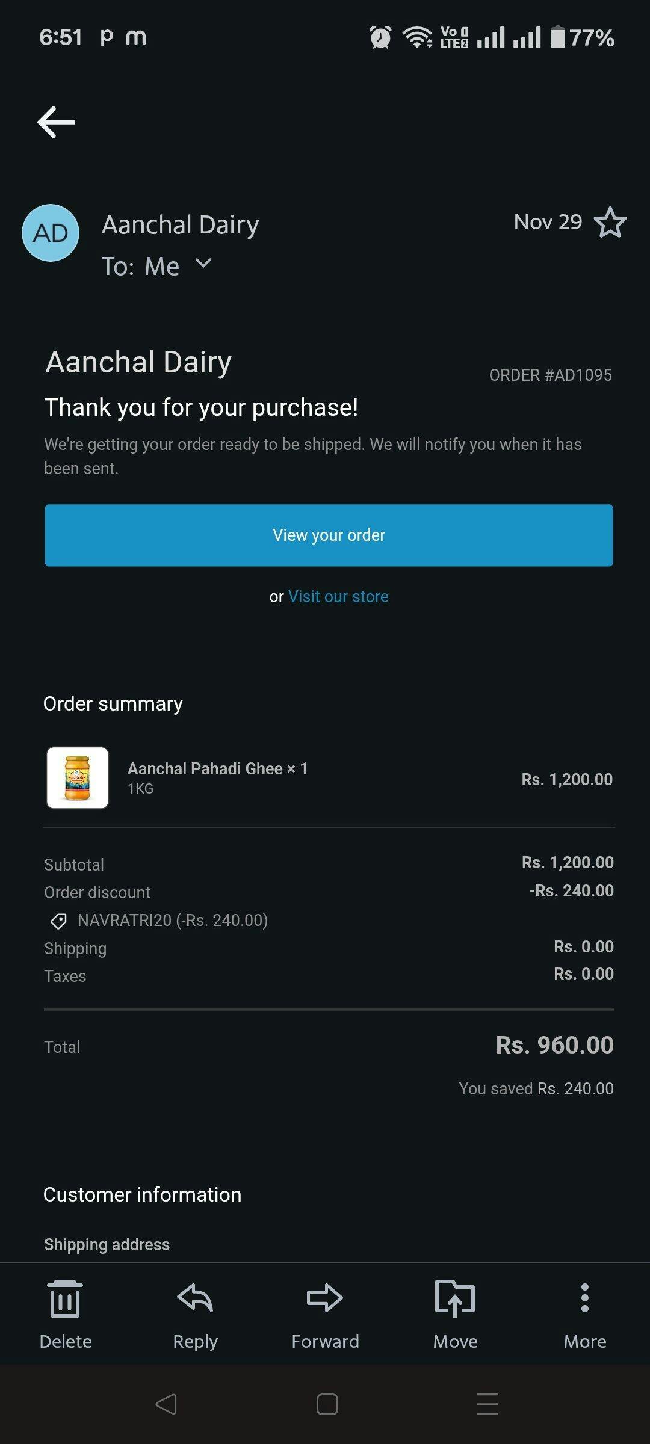Viewport: 650px width, 1444px height.
Task: Star this Aanchal Dairy email
Action: [610, 223]
